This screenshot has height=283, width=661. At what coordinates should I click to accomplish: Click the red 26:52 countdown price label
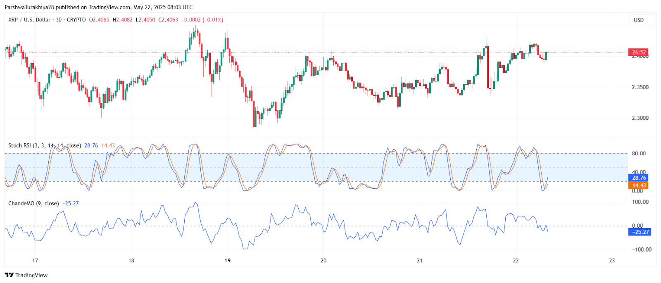click(x=638, y=52)
